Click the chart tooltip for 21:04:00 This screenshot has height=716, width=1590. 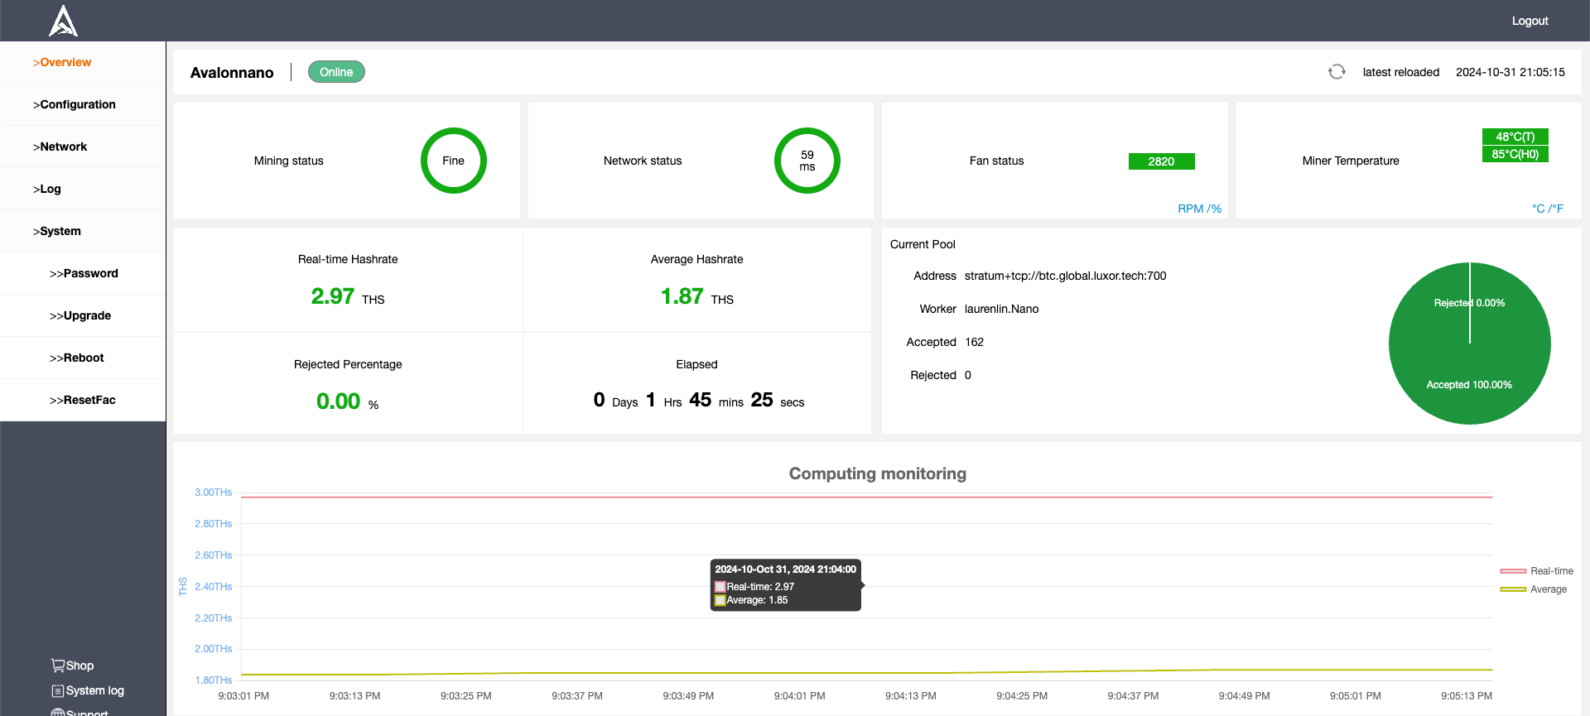pos(785,585)
